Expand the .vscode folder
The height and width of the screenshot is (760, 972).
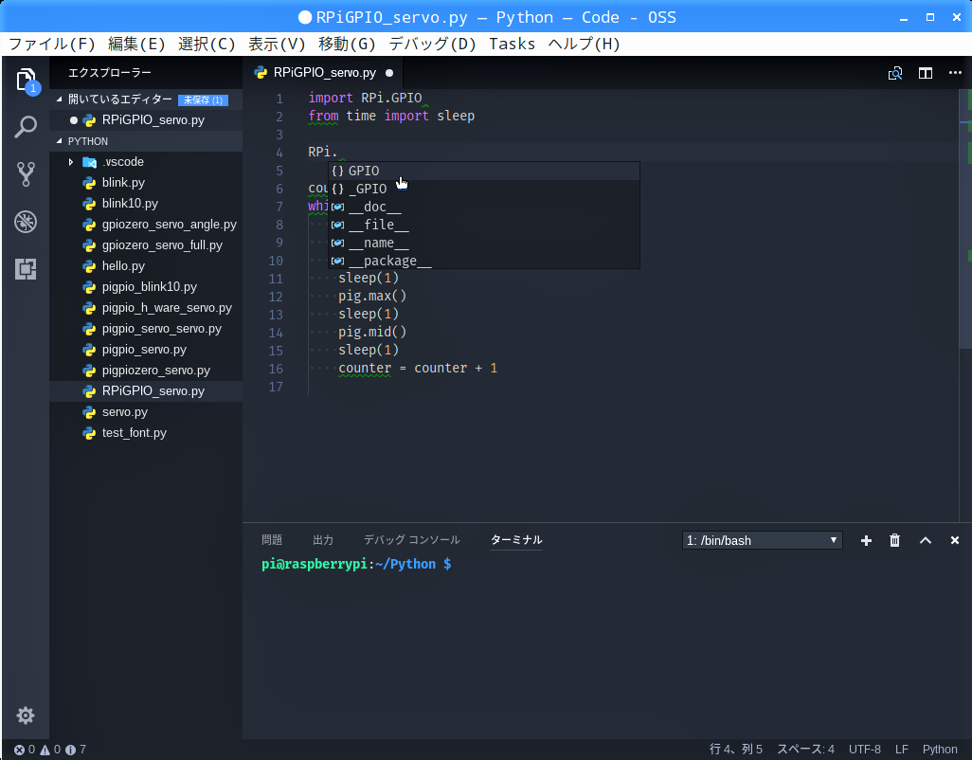[71, 162]
